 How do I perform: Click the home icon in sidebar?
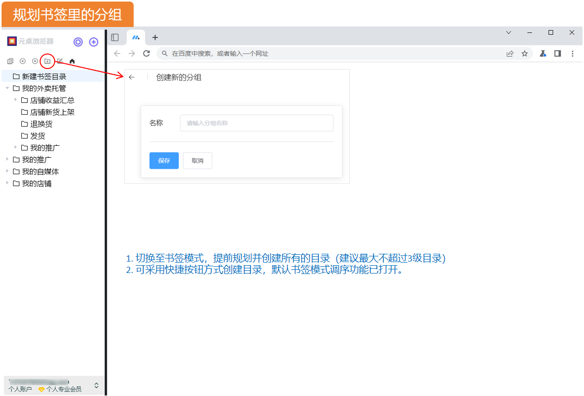72,61
